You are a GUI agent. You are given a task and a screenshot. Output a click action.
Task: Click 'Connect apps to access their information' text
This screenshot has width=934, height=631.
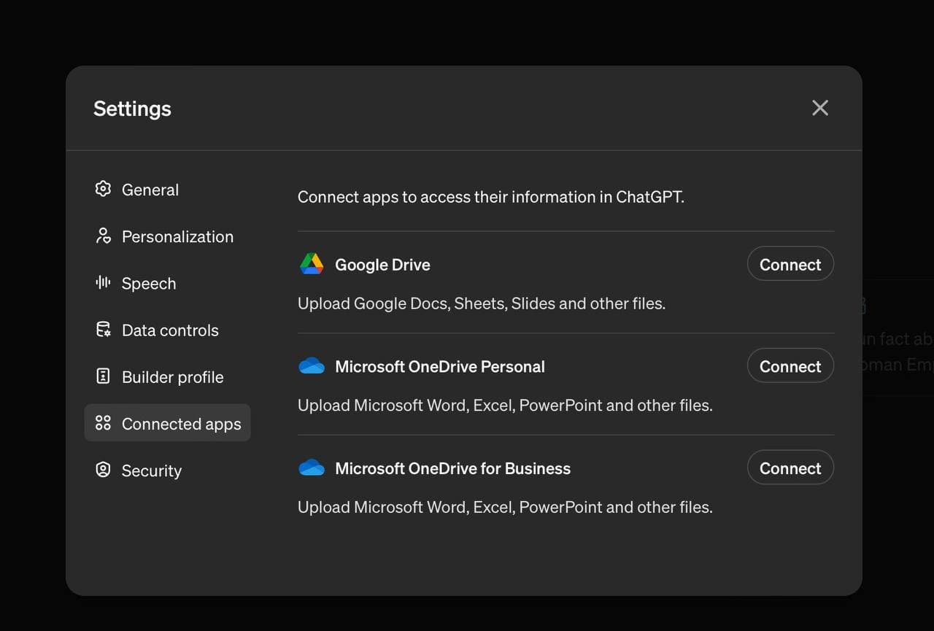[491, 197]
